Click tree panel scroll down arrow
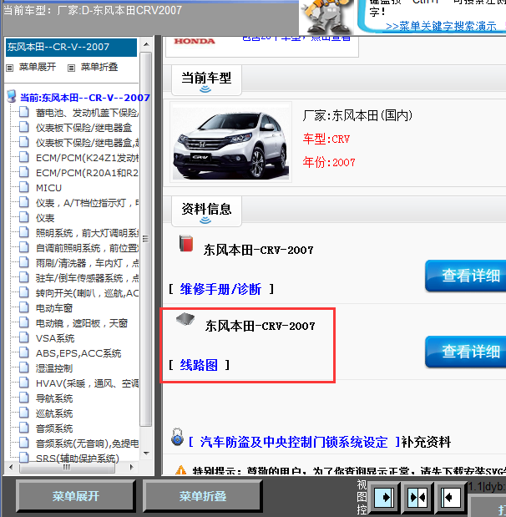This screenshot has width=506, height=517. tap(146, 454)
